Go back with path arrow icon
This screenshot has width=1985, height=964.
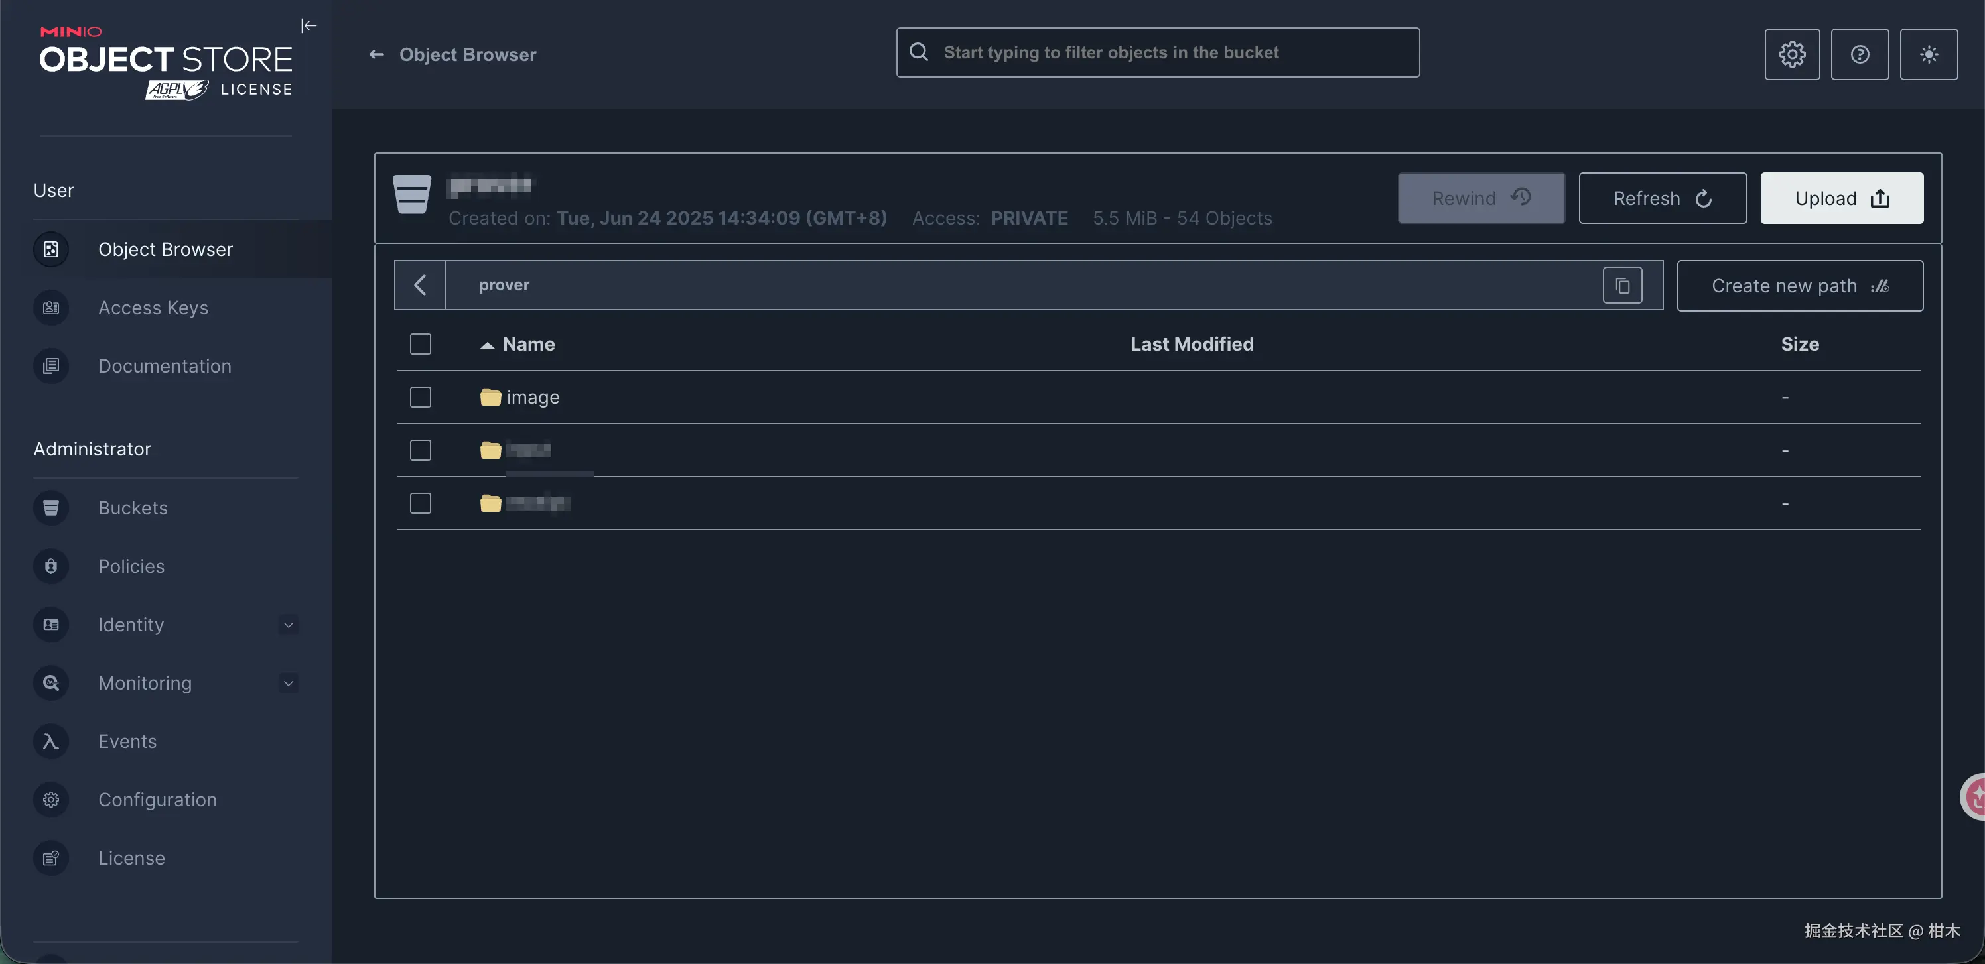pos(420,286)
